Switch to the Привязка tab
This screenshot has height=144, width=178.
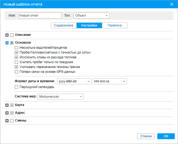pos(115,25)
